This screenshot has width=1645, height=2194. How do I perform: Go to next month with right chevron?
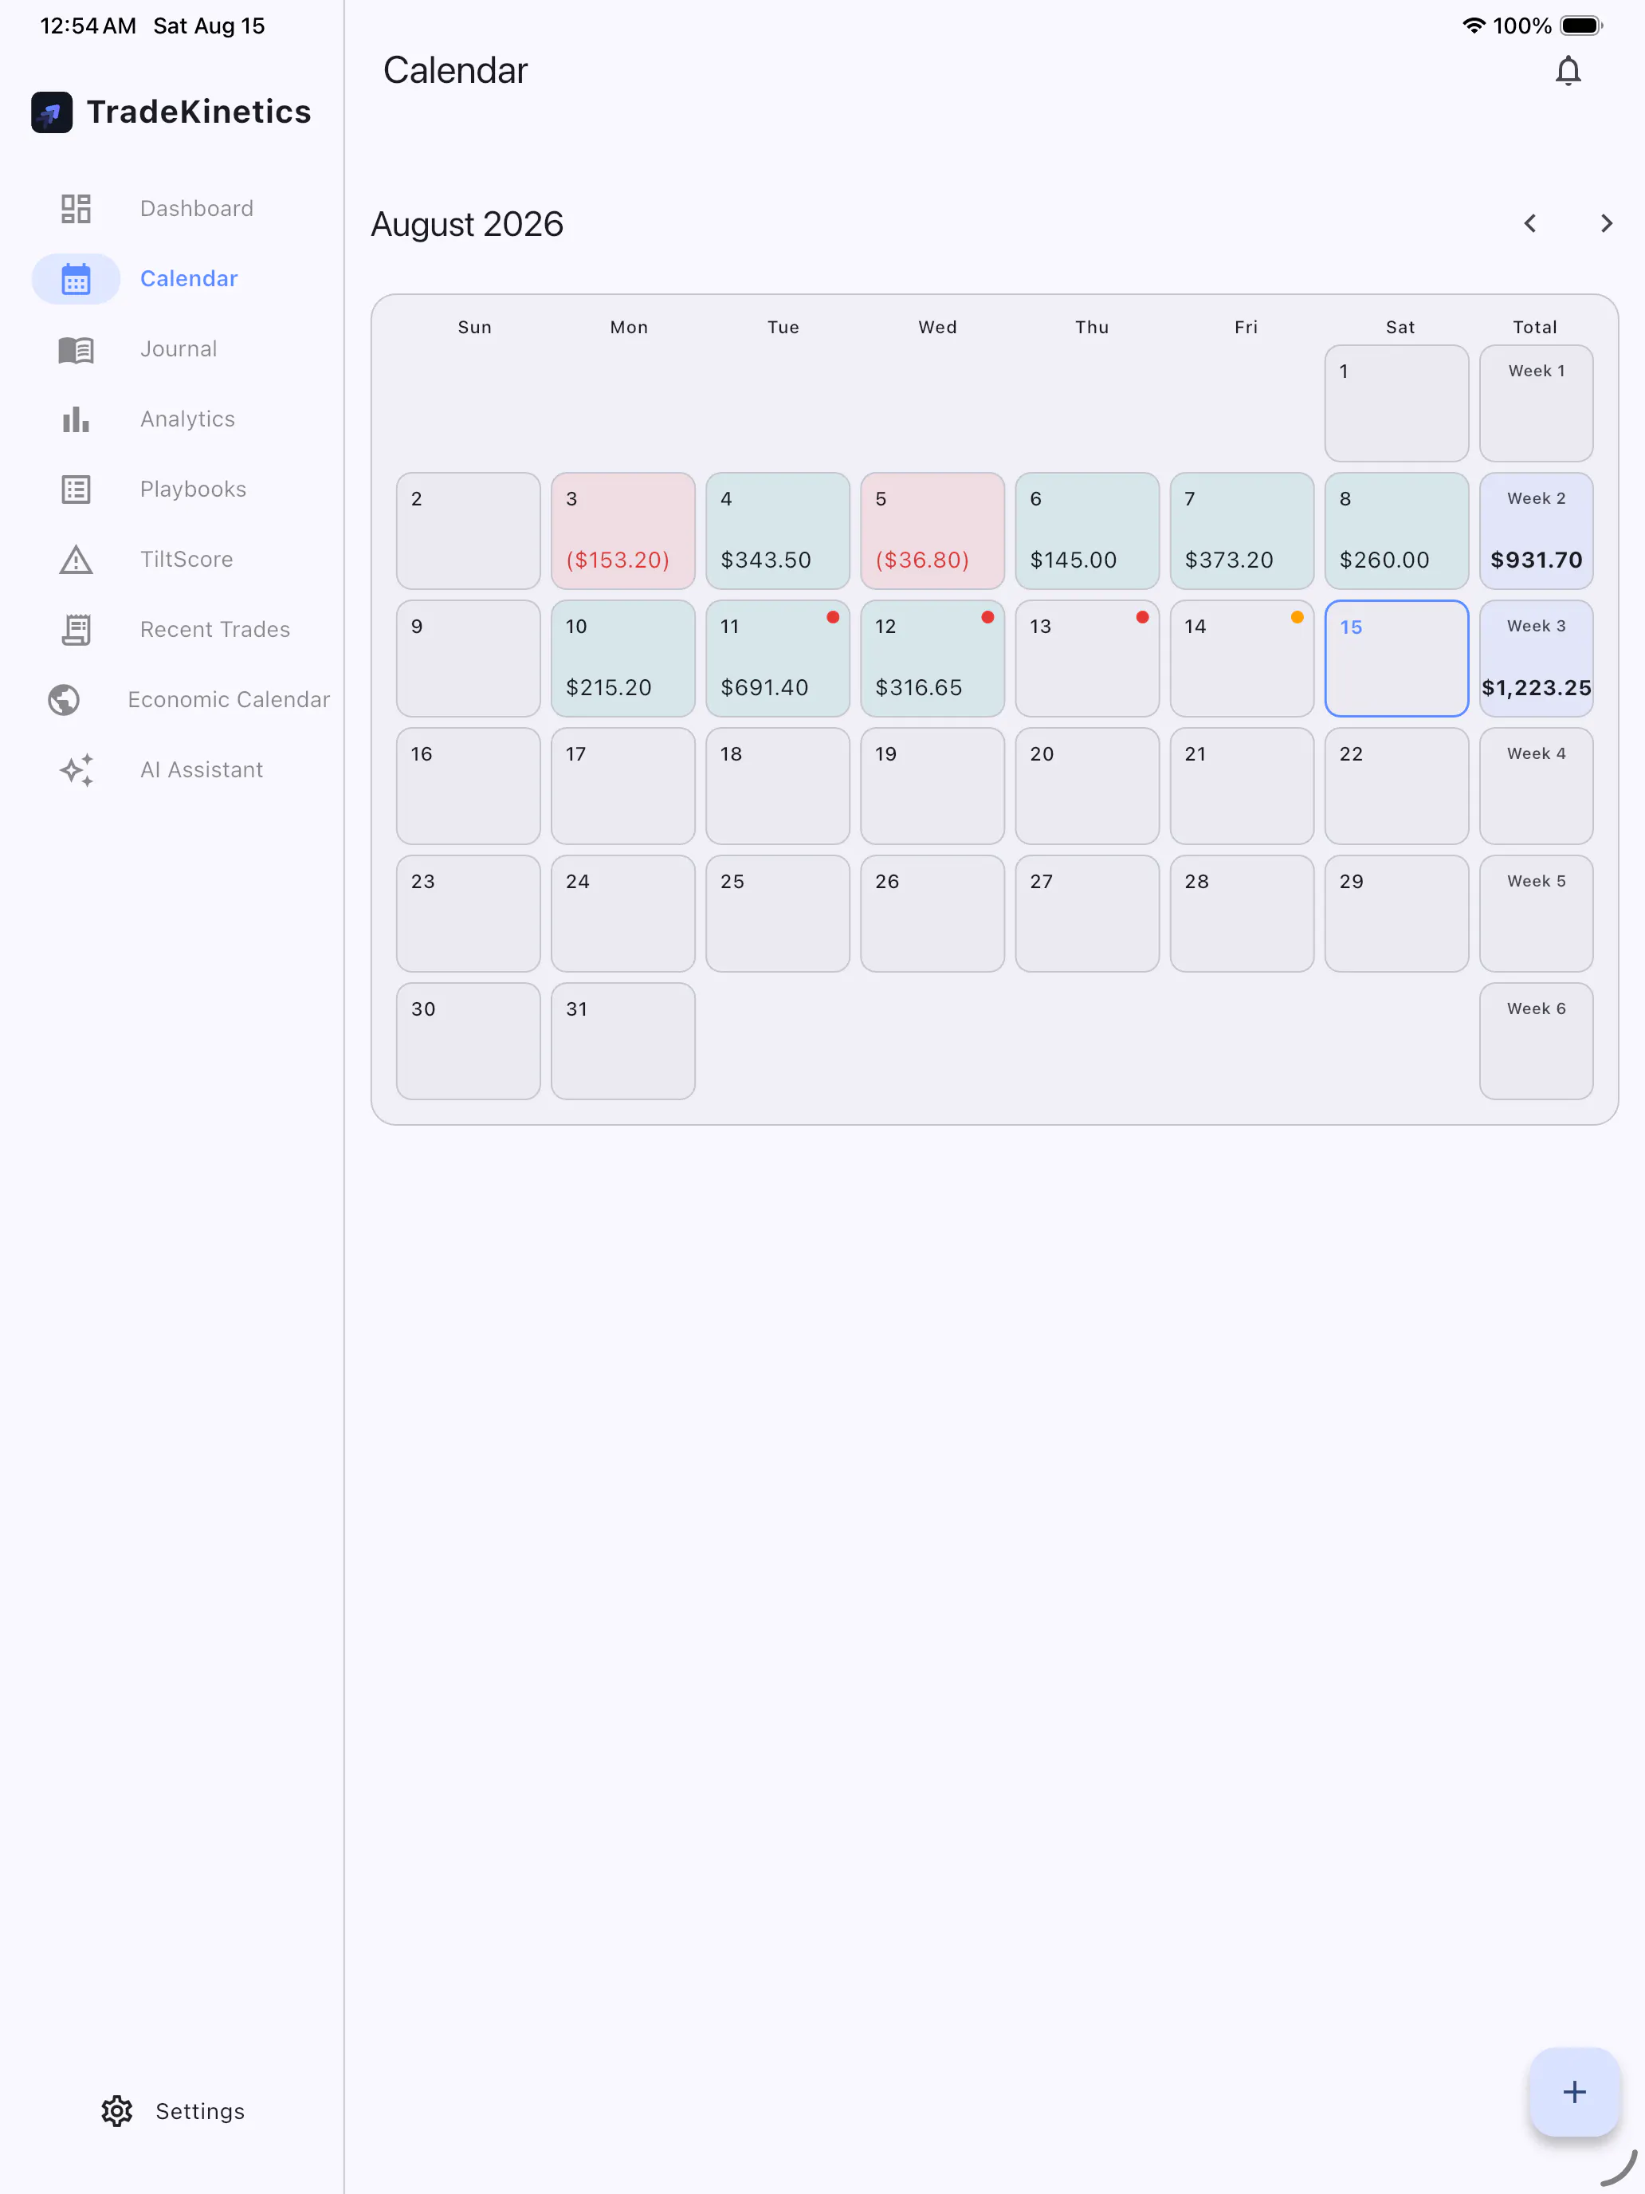[x=1606, y=224]
